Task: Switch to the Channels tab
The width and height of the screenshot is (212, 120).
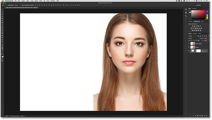Action: [195, 33]
